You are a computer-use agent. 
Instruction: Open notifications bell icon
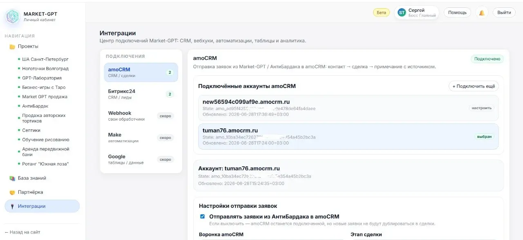pos(482,13)
